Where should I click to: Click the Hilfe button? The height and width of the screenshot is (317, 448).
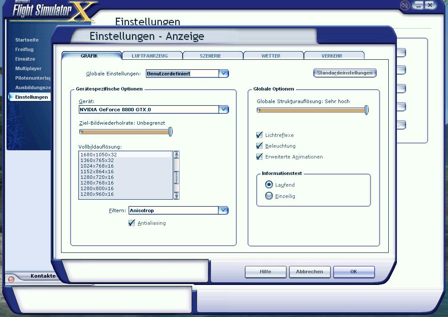coord(265,272)
